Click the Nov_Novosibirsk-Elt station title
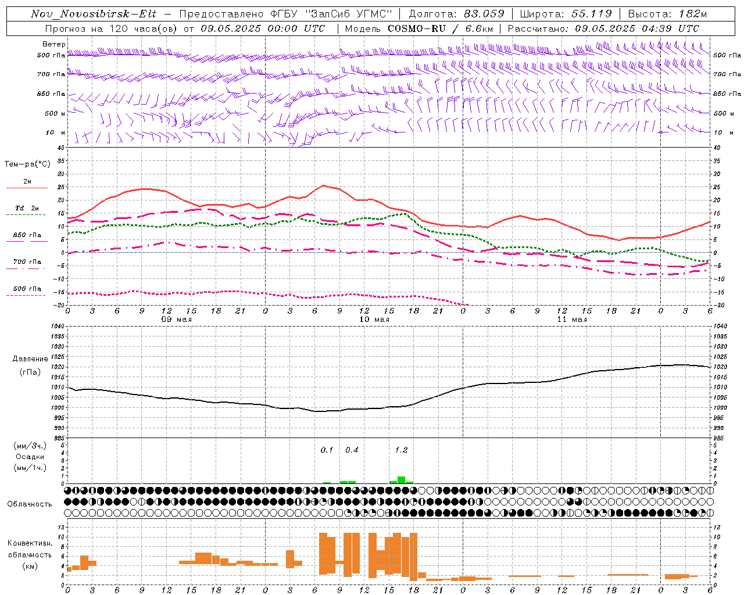744x595 pixels. point(94,14)
